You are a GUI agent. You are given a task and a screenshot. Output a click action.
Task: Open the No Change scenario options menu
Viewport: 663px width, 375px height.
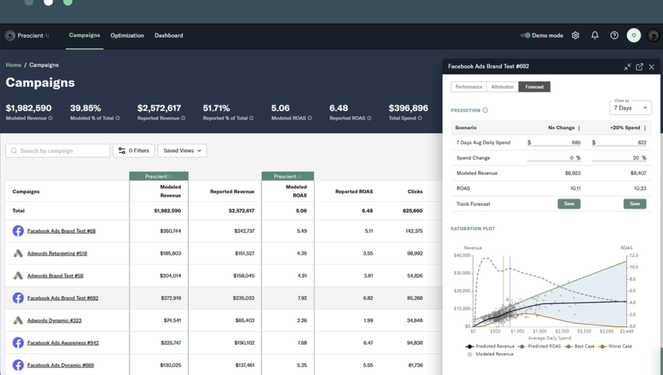579,128
